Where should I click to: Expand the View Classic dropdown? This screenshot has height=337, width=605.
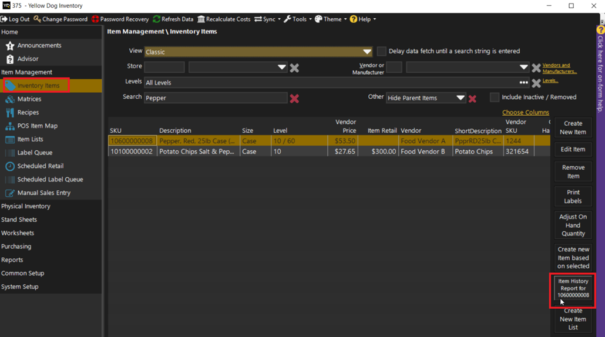click(x=367, y=52)
